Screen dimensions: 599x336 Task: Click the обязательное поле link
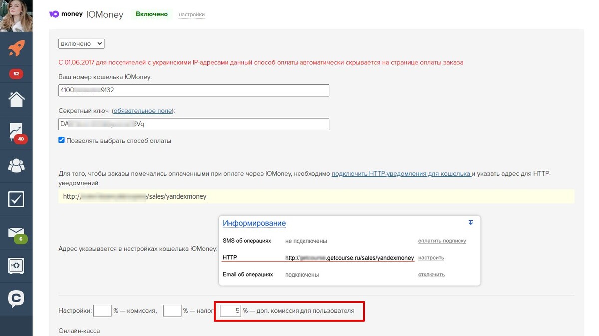pos(143,111)
